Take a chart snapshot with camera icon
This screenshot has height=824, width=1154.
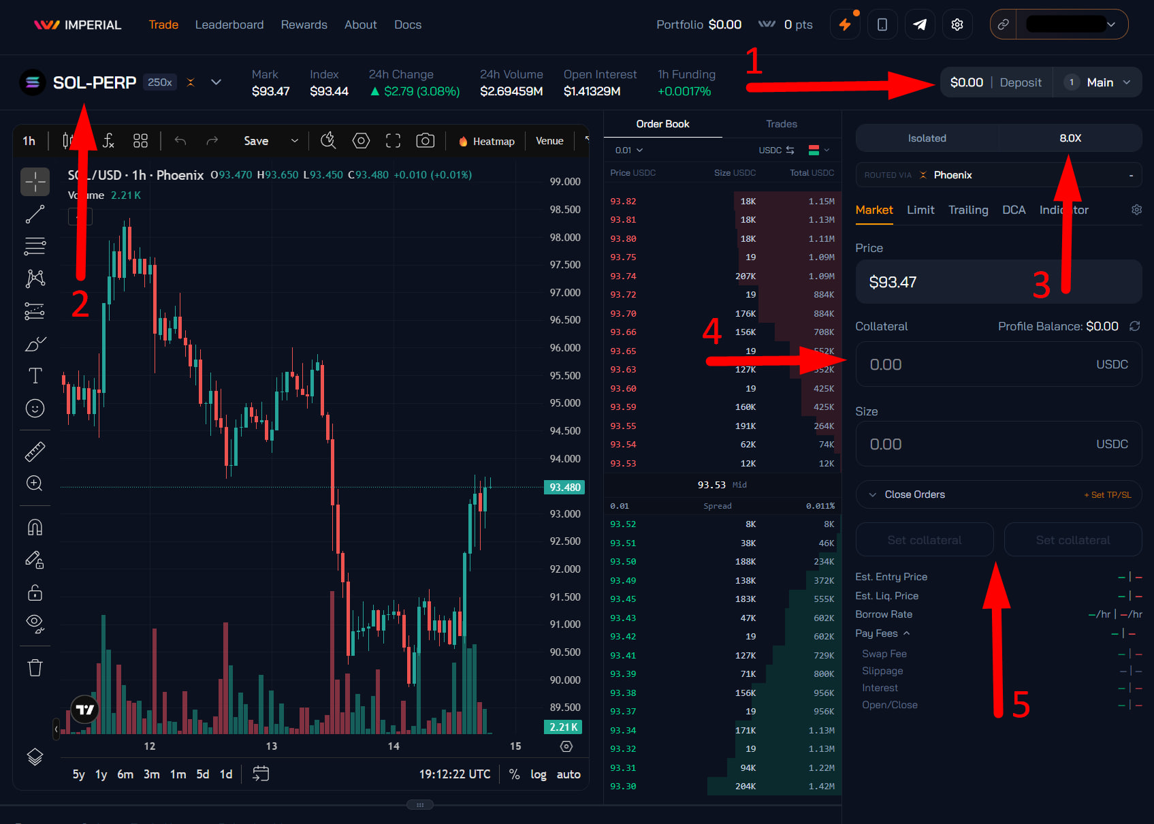pyautogui.click(x=426, y=141)
